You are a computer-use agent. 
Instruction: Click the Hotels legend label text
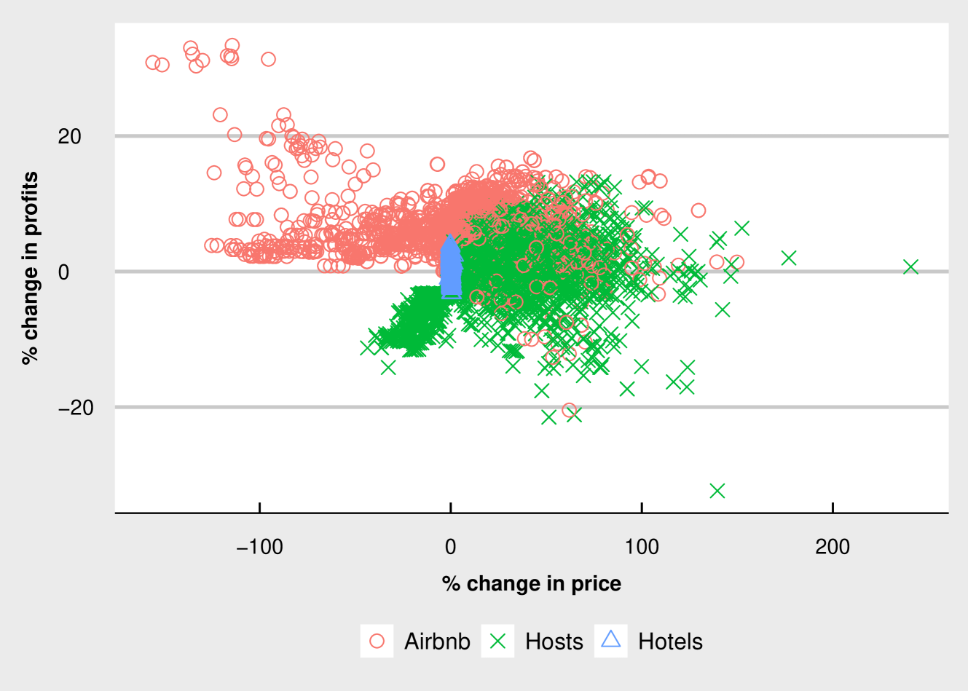pyautogui.click(x=670, y=641)
